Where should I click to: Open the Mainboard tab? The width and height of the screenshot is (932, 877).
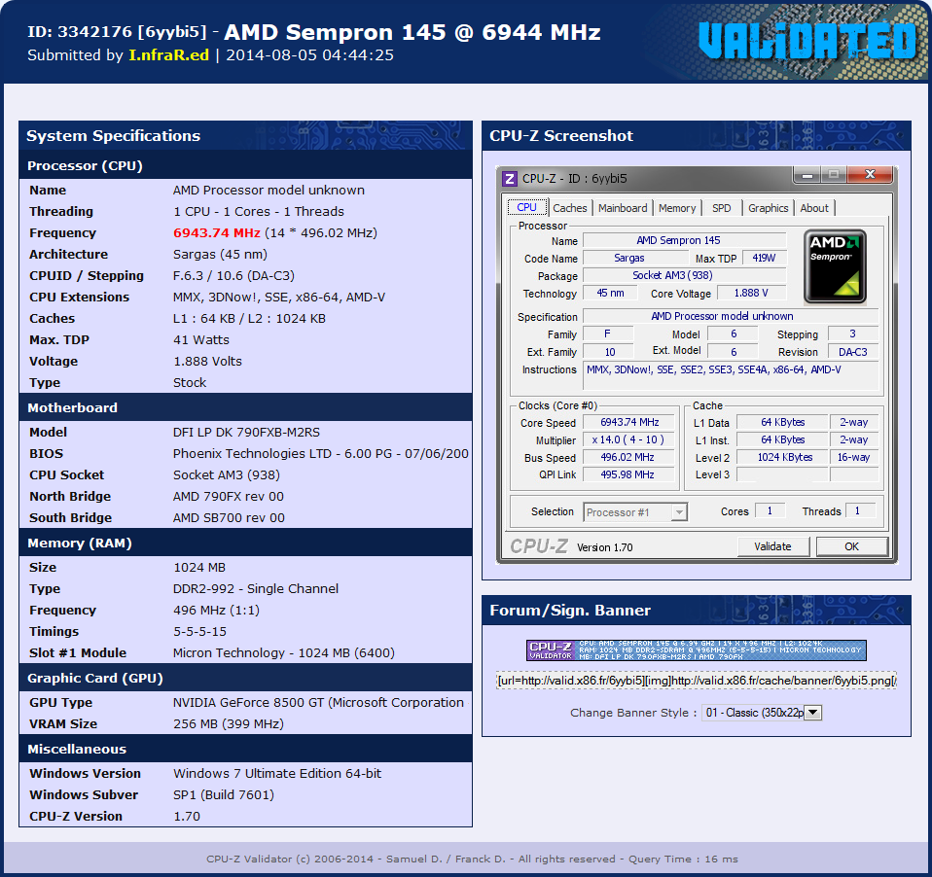[x=623, y=208]
